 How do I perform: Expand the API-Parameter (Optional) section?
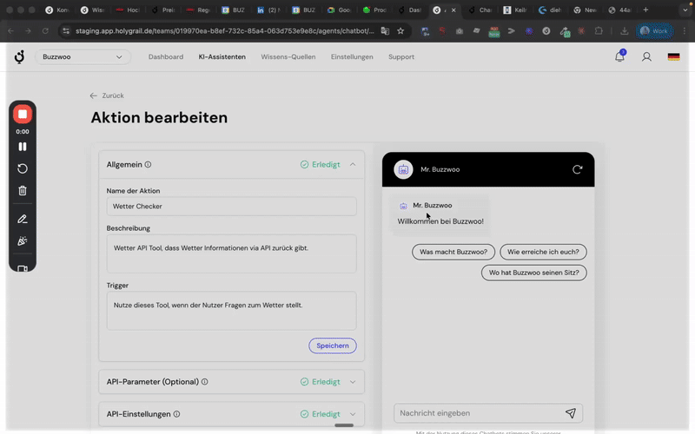(353, 382)
